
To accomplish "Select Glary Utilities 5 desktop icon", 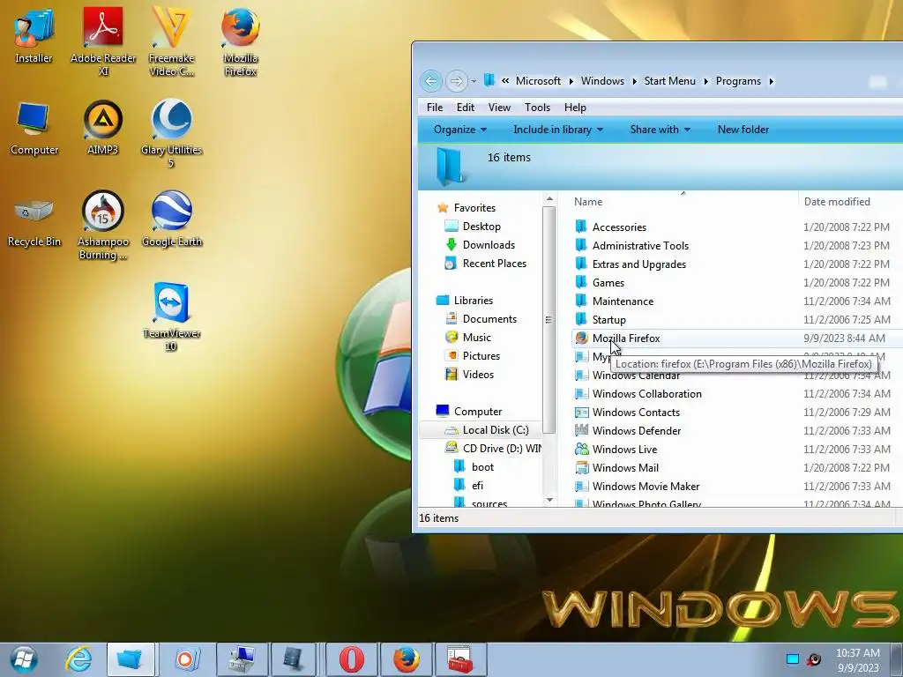I will tap(172, 134).
